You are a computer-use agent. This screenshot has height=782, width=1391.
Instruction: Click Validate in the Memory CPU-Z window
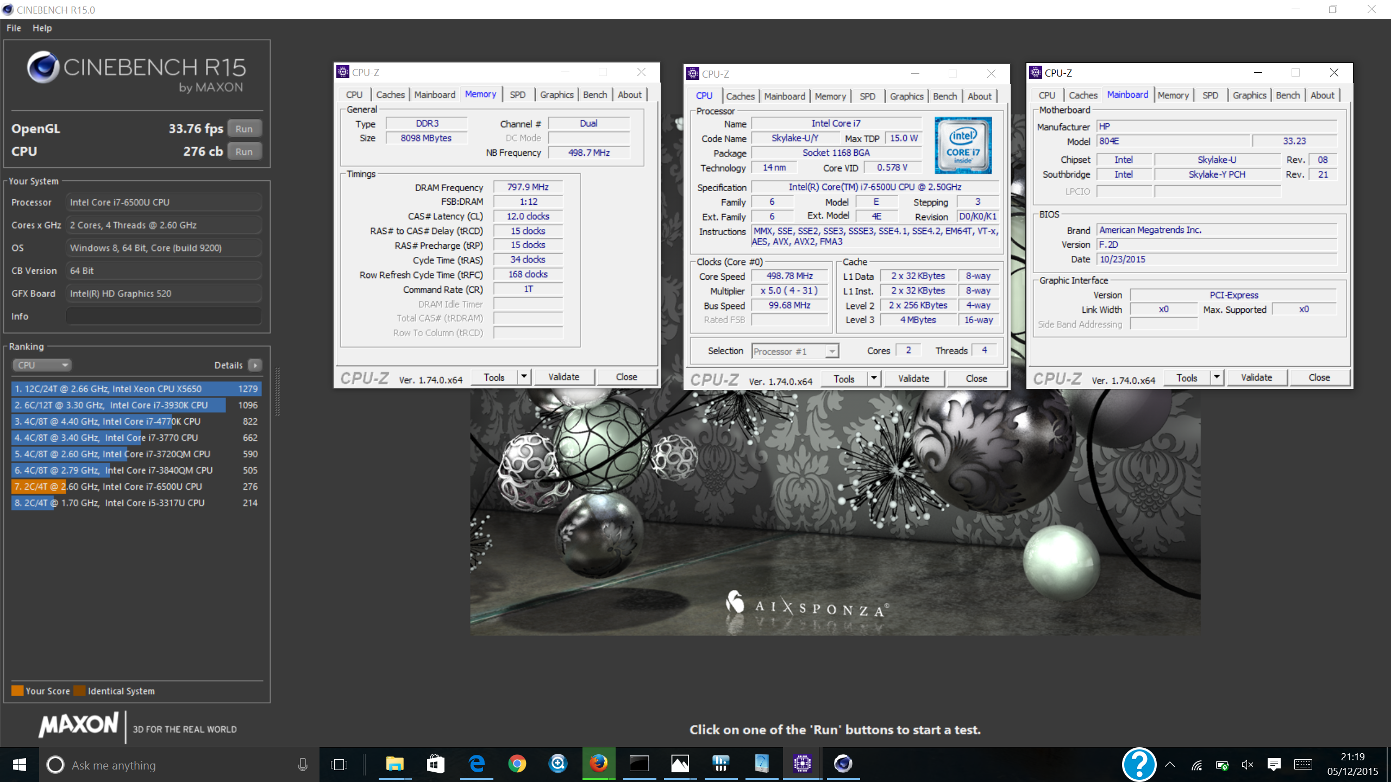[x=563, y=377]
